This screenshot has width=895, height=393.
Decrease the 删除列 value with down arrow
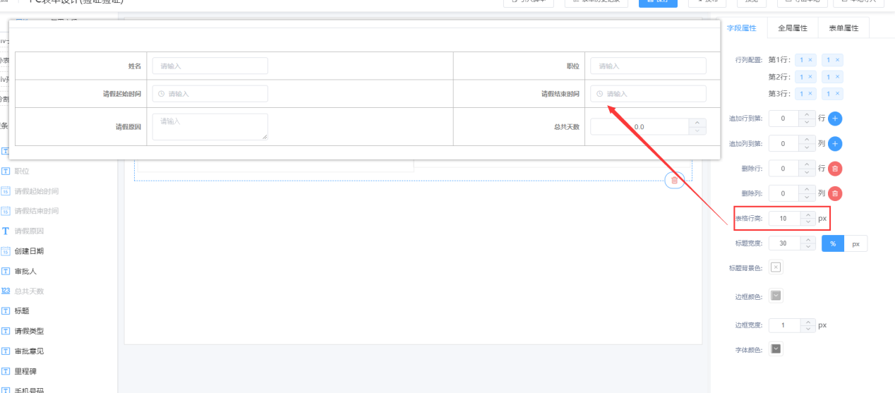click(x=807, y=198)
